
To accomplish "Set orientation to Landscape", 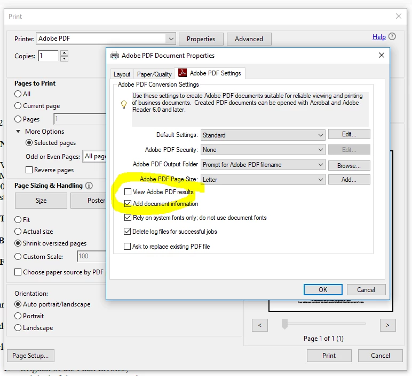I will [18, 327].
